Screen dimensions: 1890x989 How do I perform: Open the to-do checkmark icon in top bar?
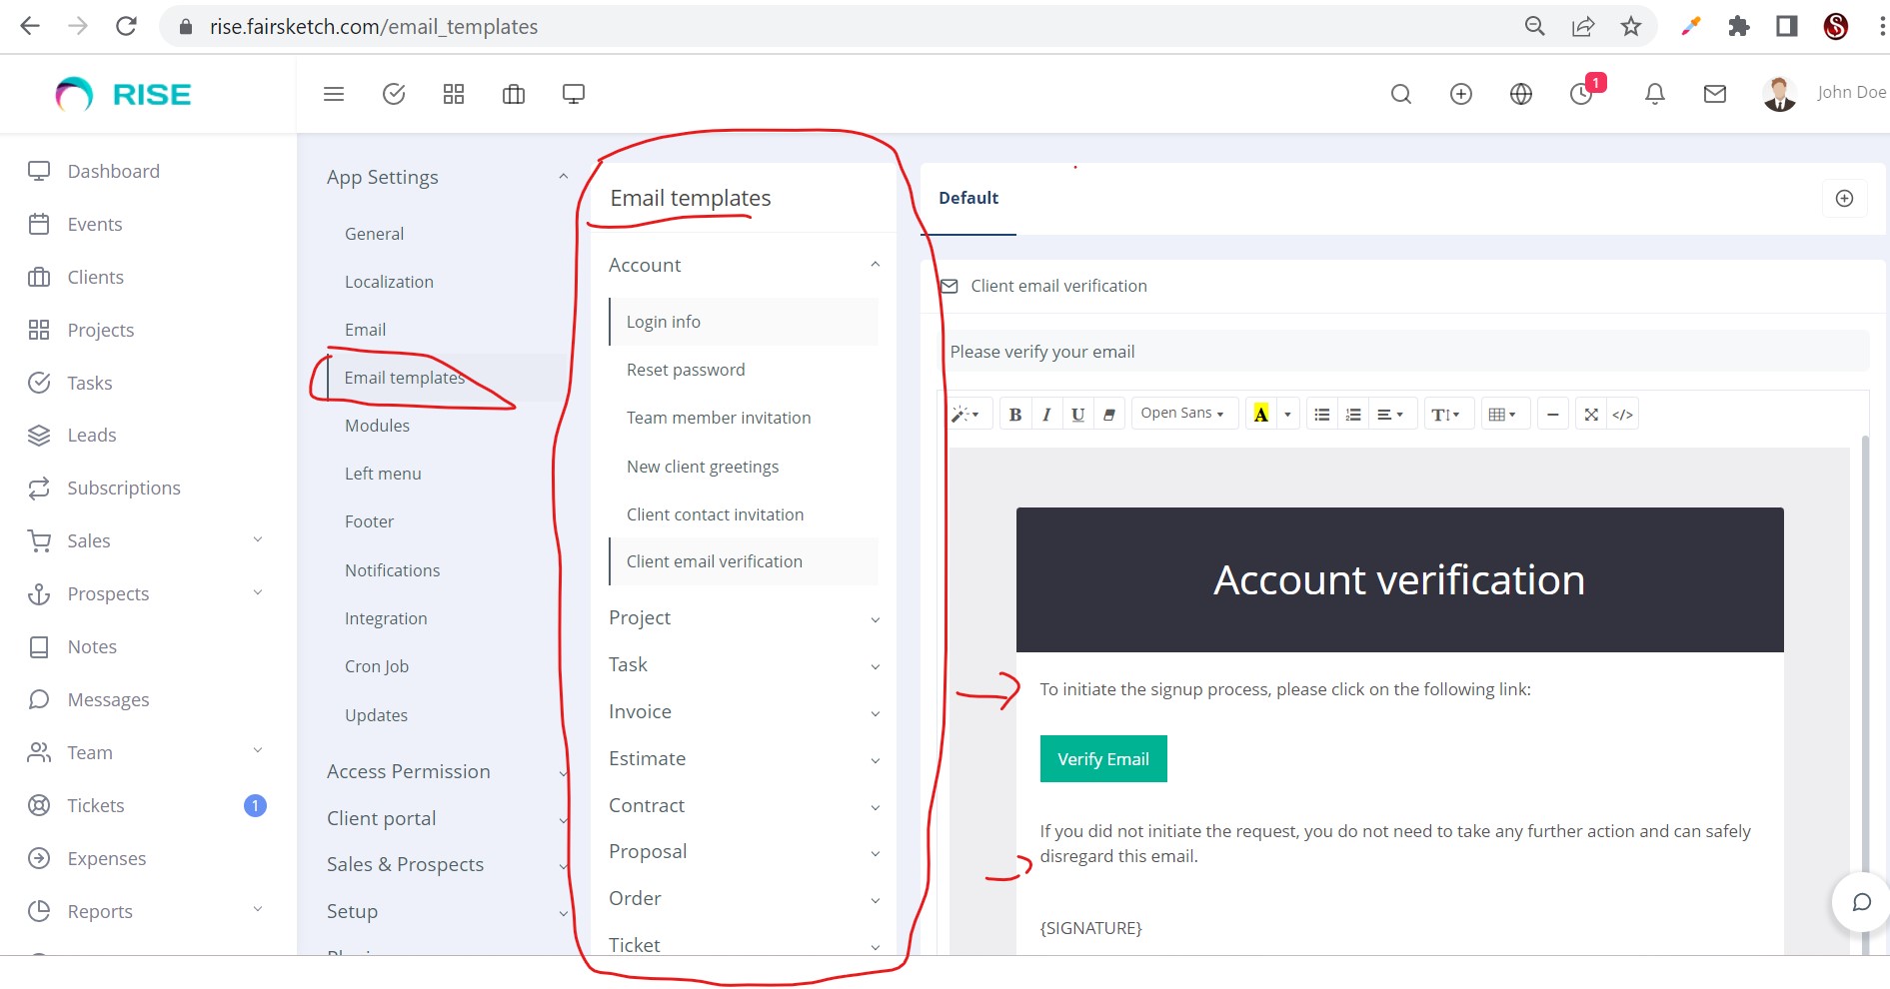coord(394,94)
